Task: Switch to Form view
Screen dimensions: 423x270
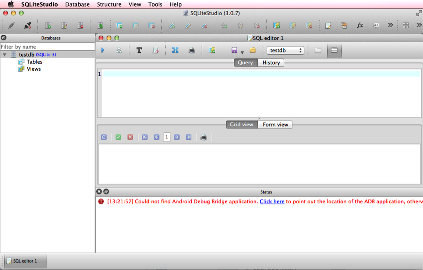Action: click(275, 125)
